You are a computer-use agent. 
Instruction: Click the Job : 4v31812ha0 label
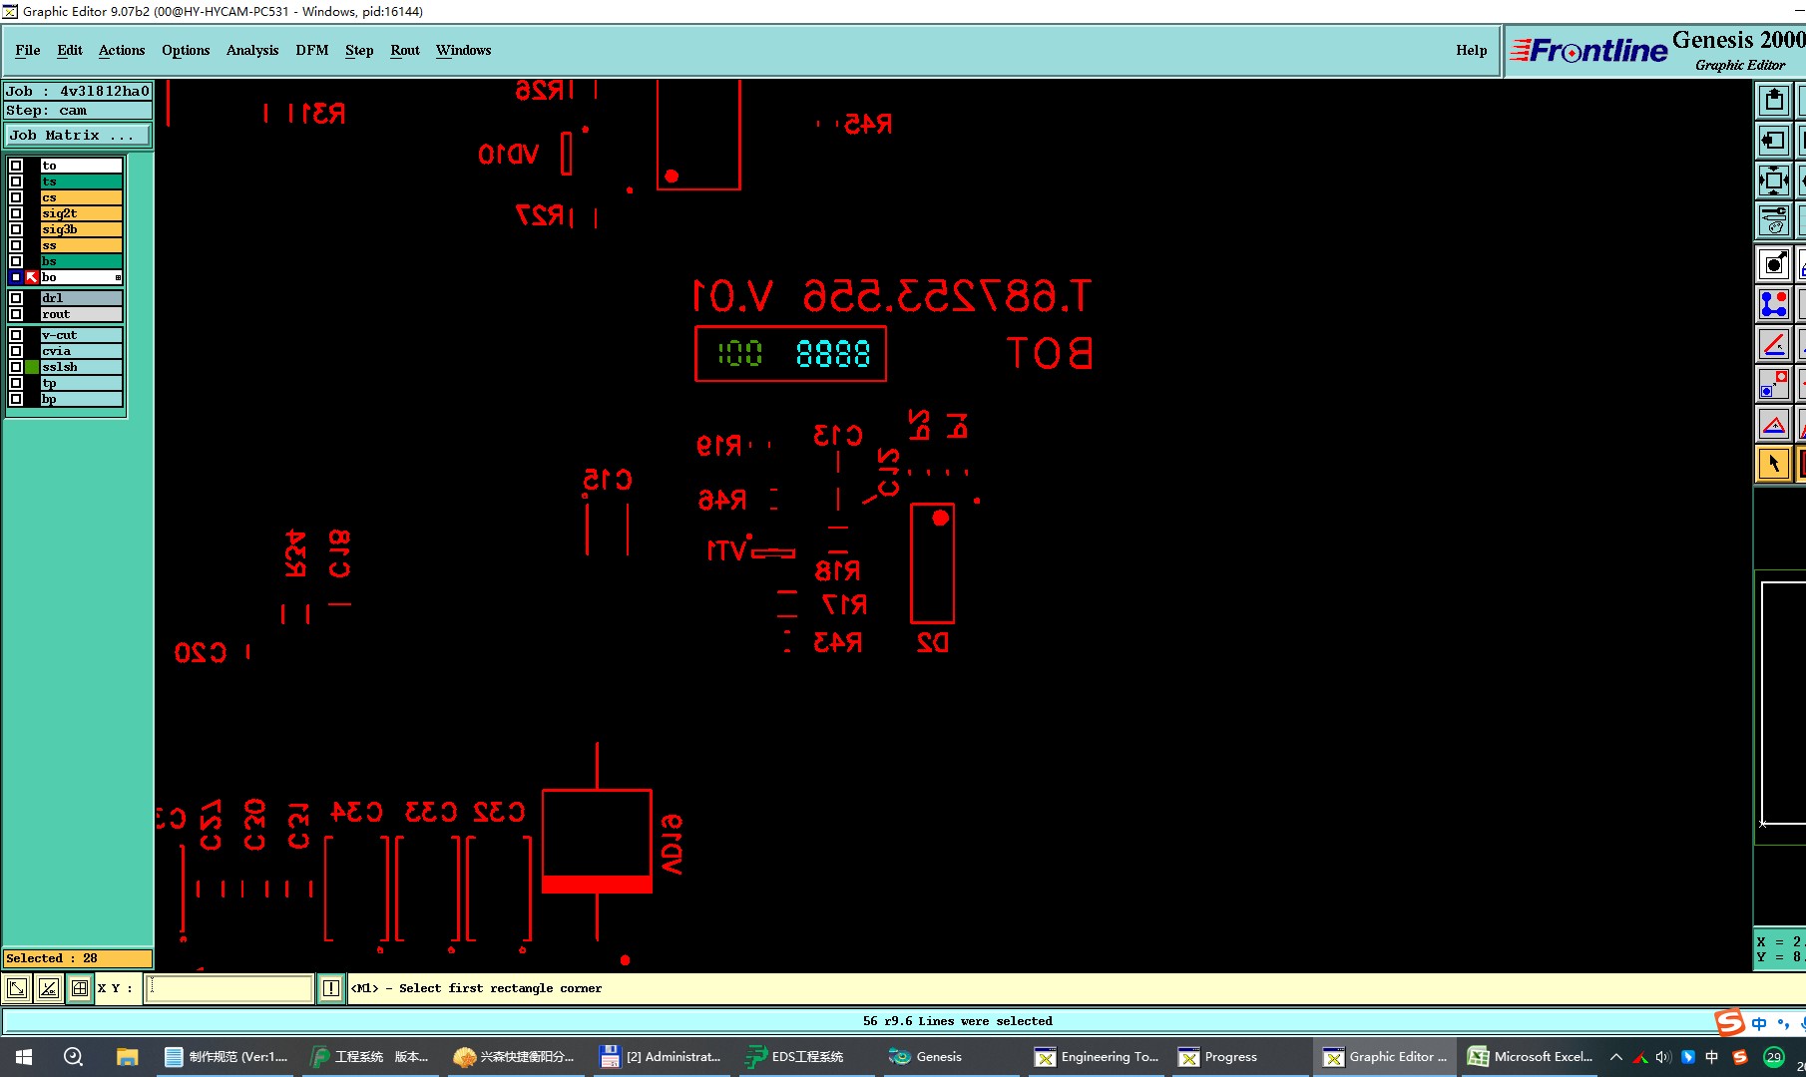point(78,91)
